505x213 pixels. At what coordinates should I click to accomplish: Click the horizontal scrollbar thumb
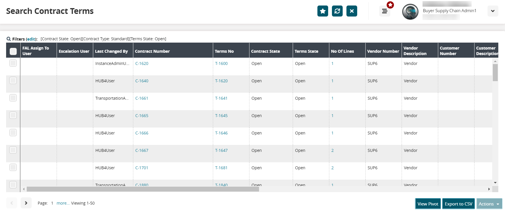click(142, 189)
